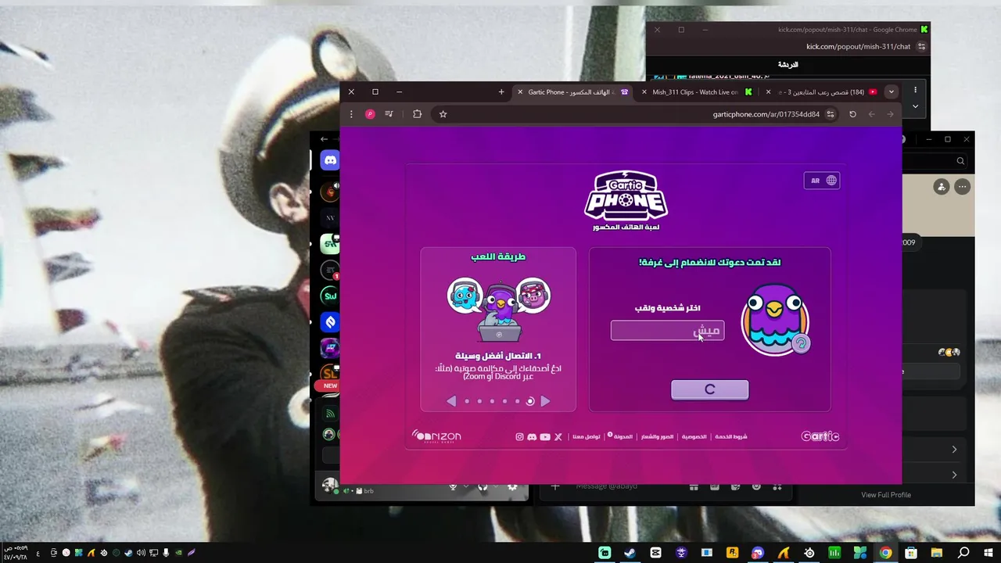Open site information icon in address bar
The height and width of the screenshot is (563, 1001).
coord(831,114)
